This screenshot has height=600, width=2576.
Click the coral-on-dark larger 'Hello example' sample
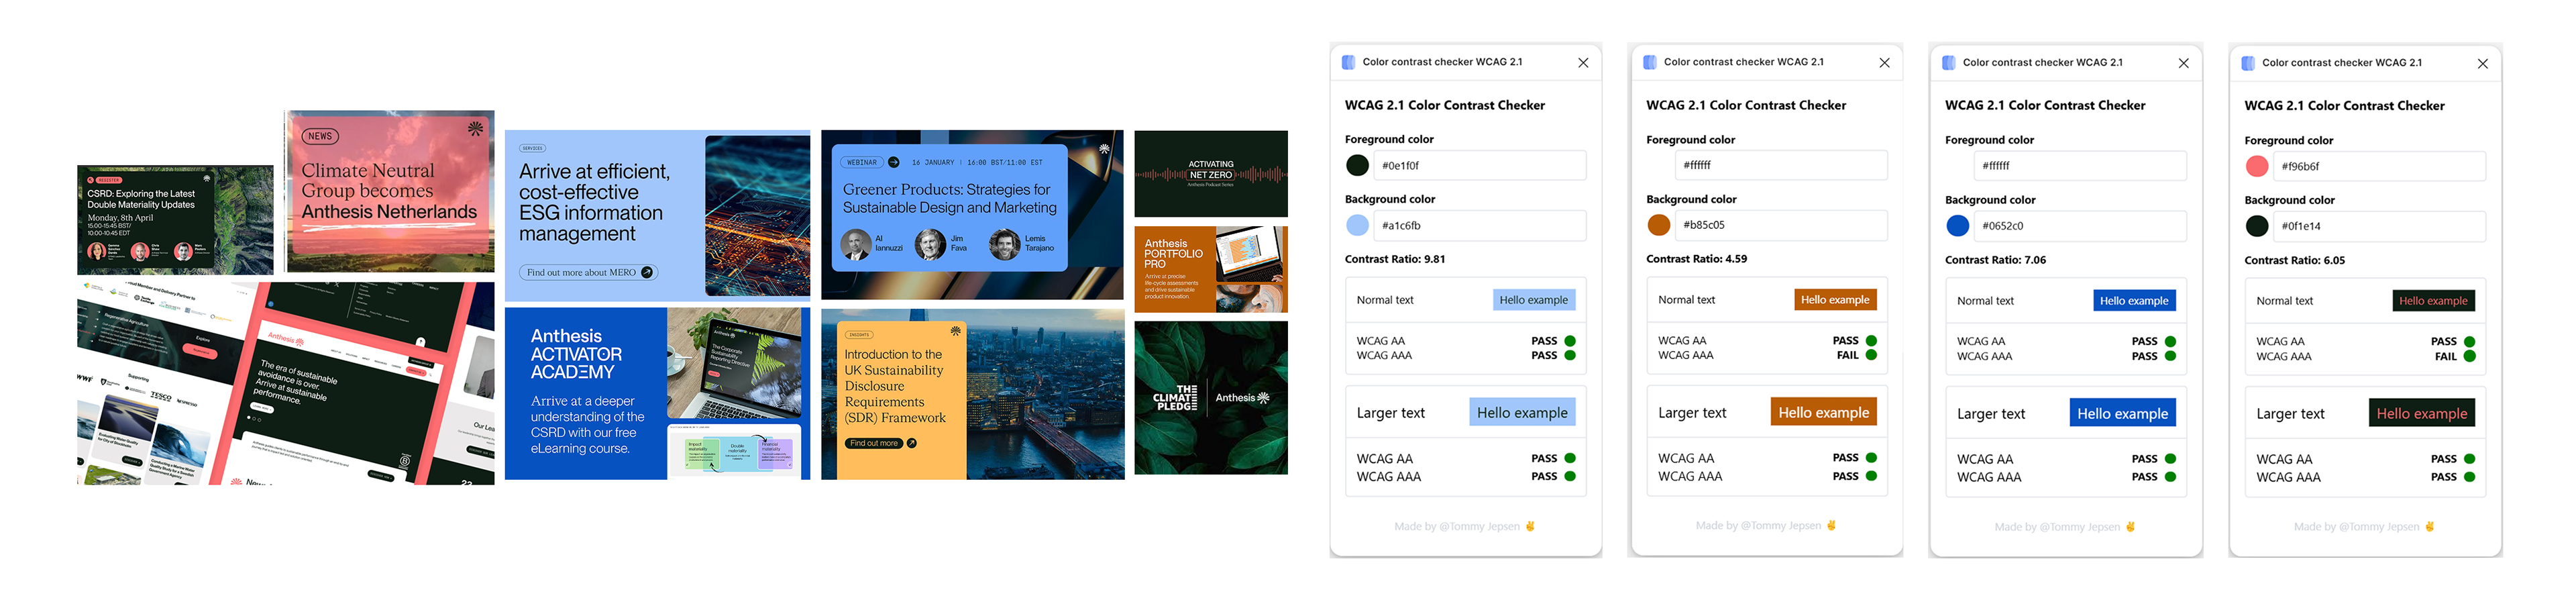(2422, 413)
